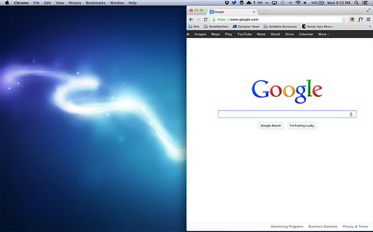Go to Gmail in the Google bar
373x232 pixels.
click(275, 34)
